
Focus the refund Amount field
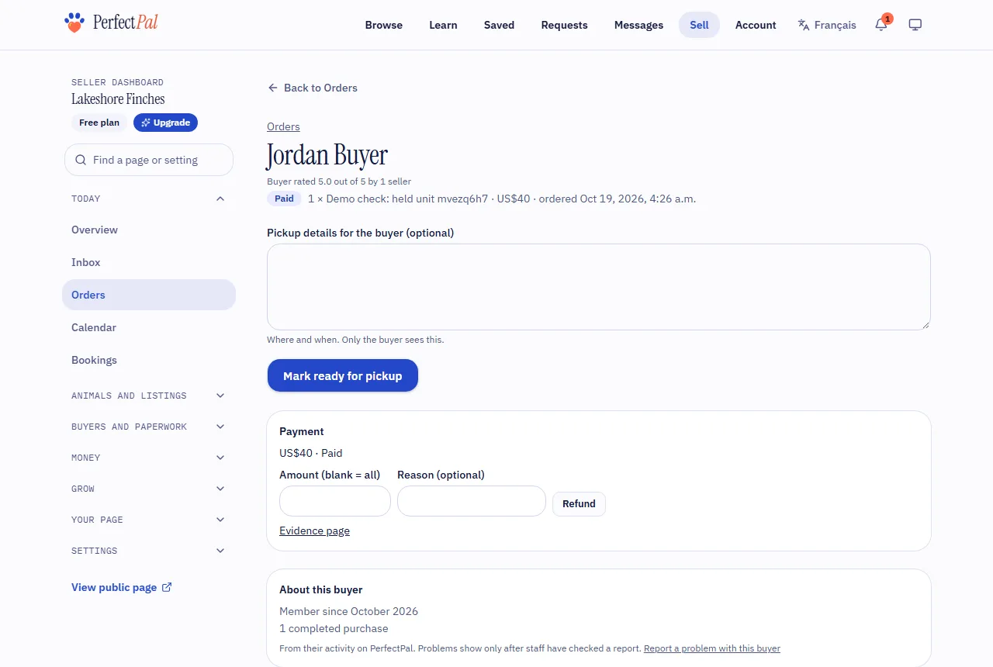[x=335, y=501]
